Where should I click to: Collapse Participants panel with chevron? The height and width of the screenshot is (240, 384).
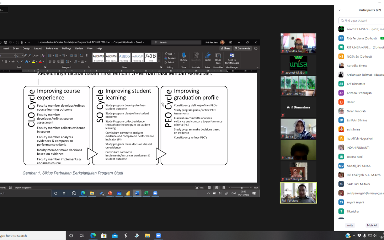tap(340, 10)
